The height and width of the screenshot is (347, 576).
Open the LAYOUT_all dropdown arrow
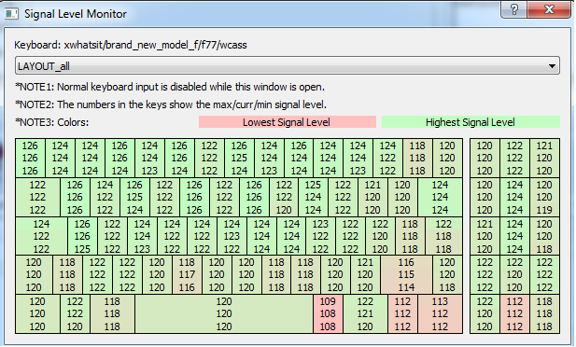(x=552, y=66)
